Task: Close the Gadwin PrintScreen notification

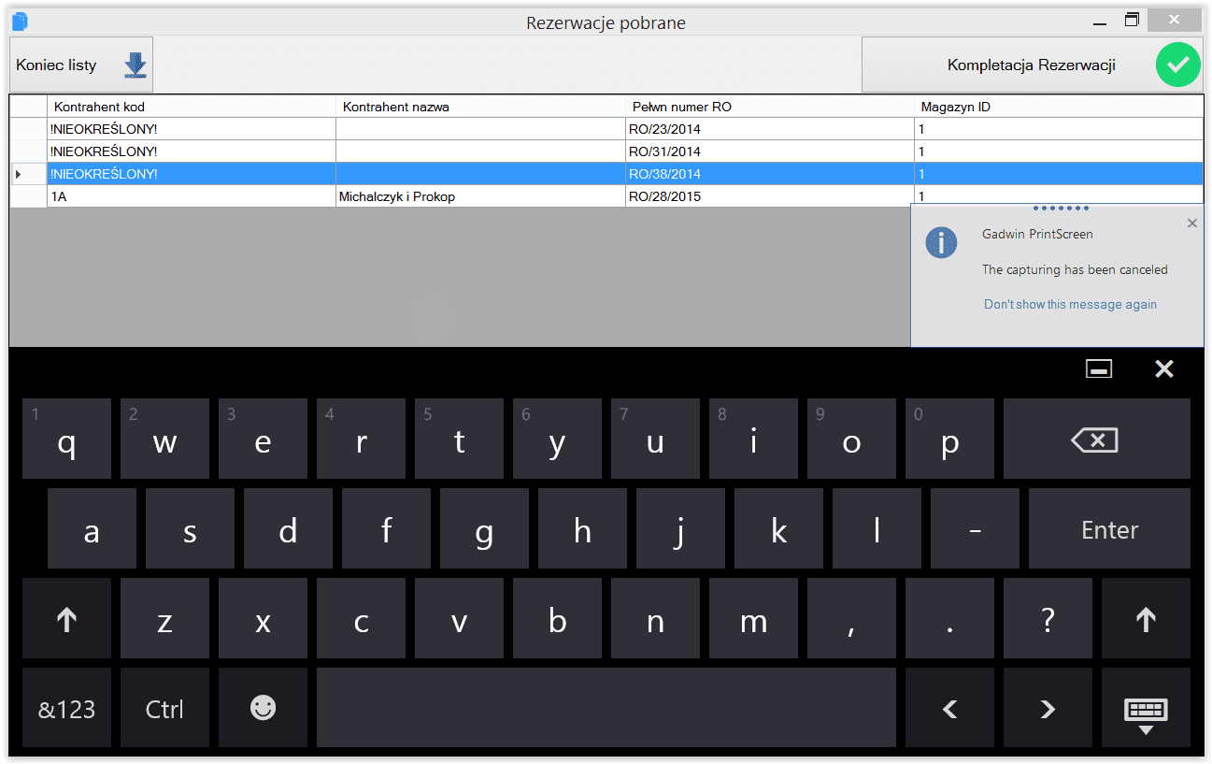Action: (1191, 223)
